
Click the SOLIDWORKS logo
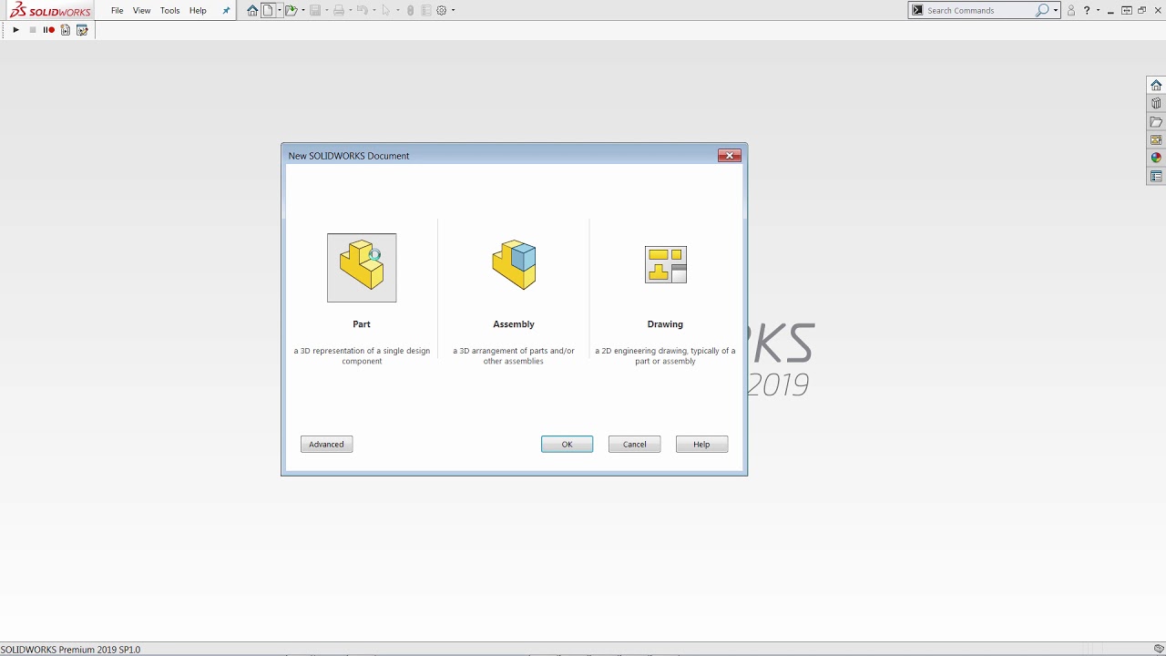tap(50, 10)
